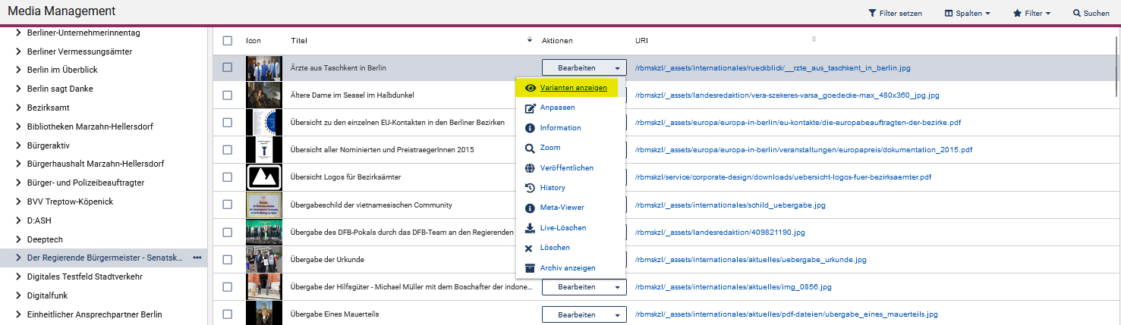The image size is (1121, 325).
Task: Open the uebergabe_urkunde.jpg URI link
Action: tap(750, 260)
